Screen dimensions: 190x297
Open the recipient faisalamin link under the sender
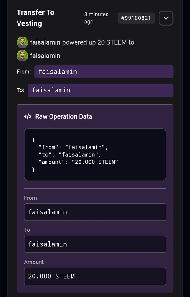tap(45, 56)
